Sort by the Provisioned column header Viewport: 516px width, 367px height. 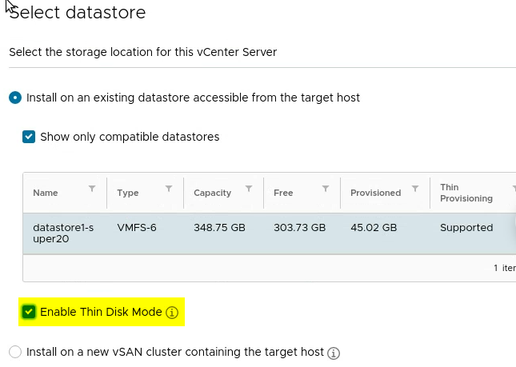tap(375, 193)
